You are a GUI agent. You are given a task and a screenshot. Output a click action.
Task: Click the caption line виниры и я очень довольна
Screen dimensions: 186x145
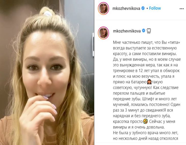(139, 127)
